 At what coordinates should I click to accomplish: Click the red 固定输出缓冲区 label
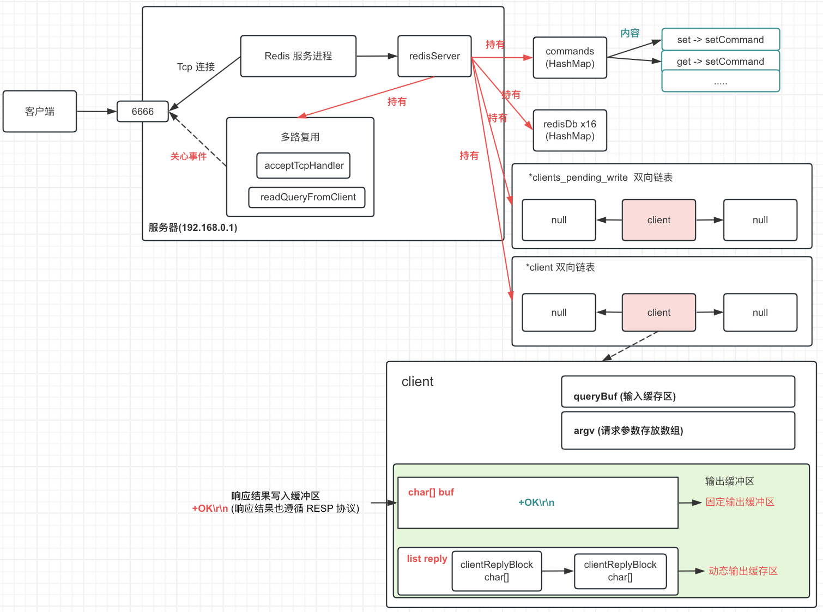pos(740,502)
